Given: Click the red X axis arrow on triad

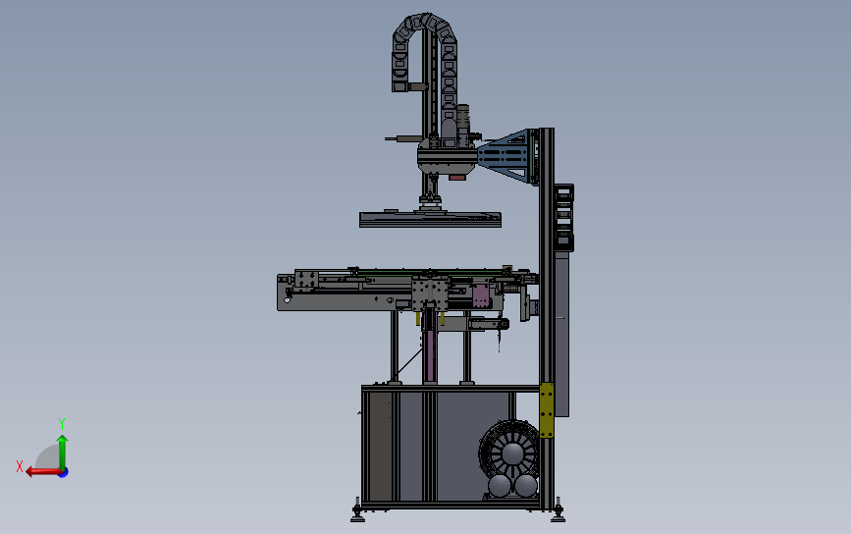Looking at the screenshot, I should tap(42, 471).
